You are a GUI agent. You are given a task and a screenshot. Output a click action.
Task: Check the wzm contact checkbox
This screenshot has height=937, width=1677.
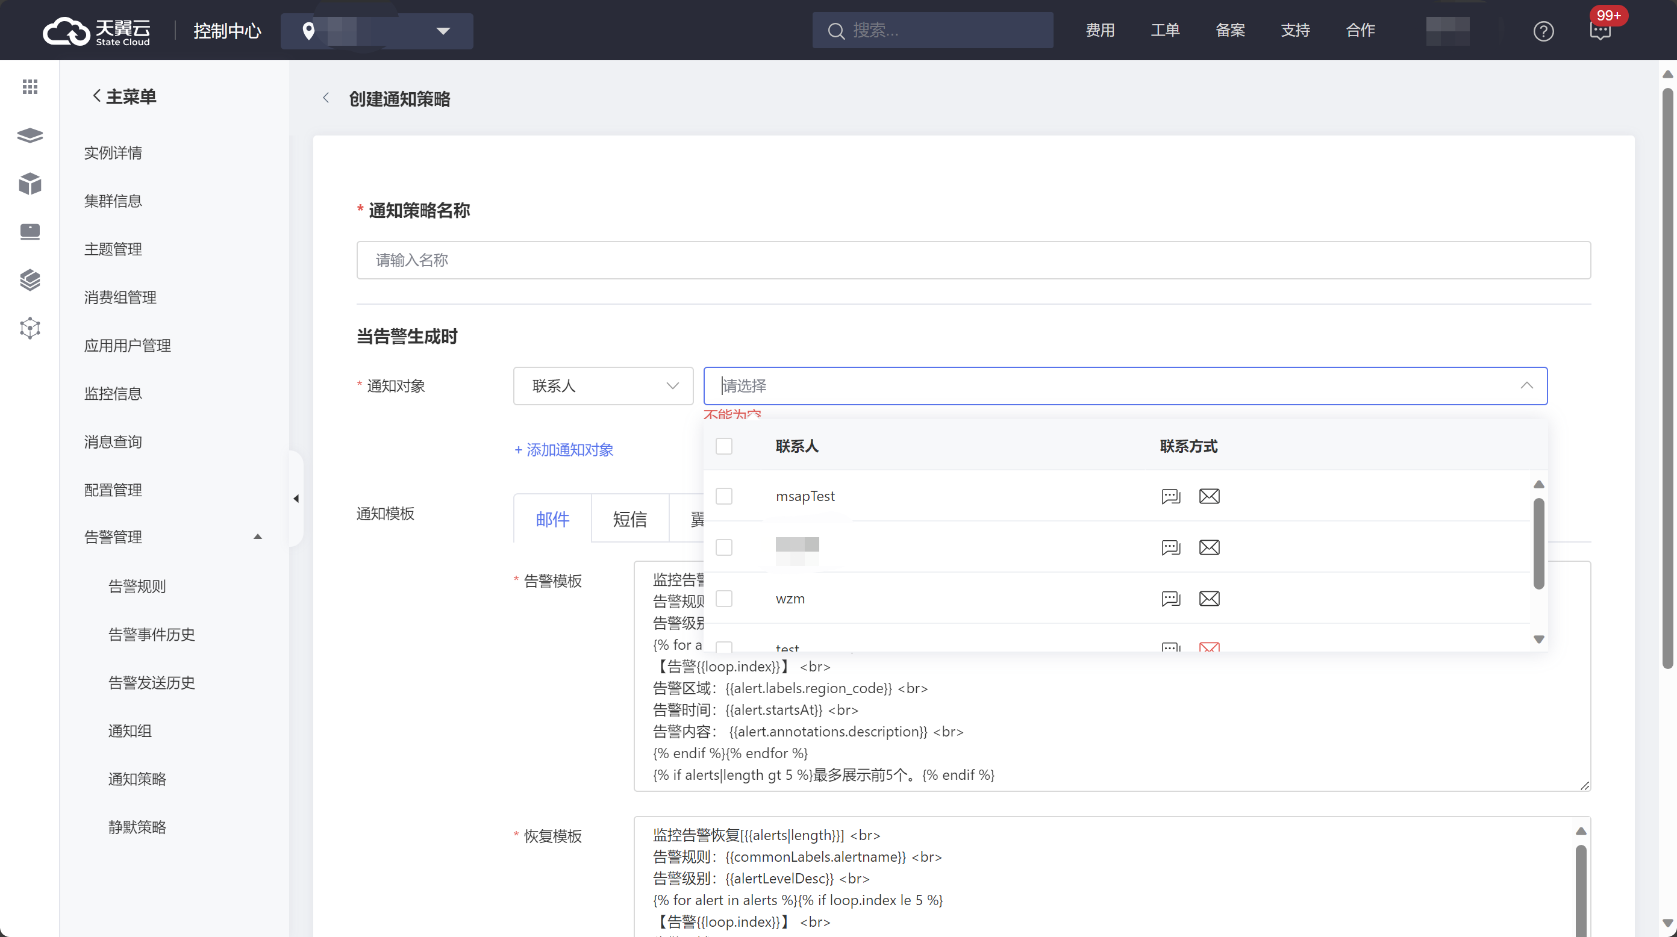pyautogui.click(x=724, y=599)
